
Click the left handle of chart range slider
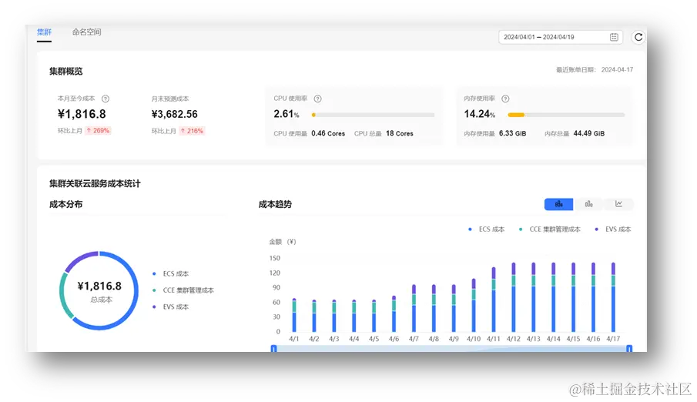point(274,349)
